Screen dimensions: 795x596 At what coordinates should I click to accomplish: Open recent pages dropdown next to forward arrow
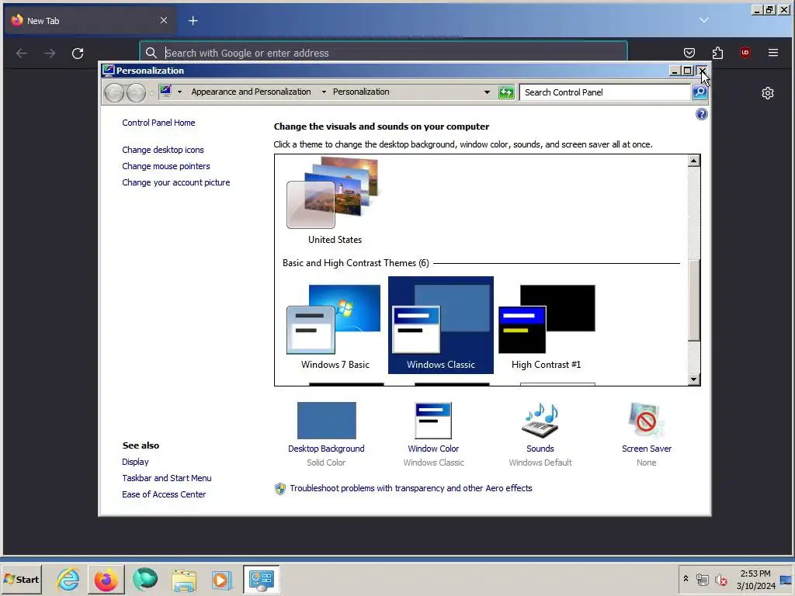151,93
